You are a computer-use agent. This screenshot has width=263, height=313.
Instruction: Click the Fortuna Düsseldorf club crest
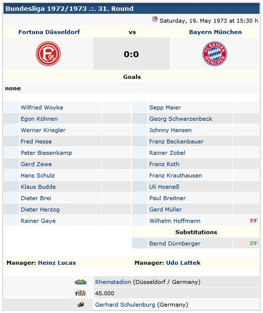point(48,54)
